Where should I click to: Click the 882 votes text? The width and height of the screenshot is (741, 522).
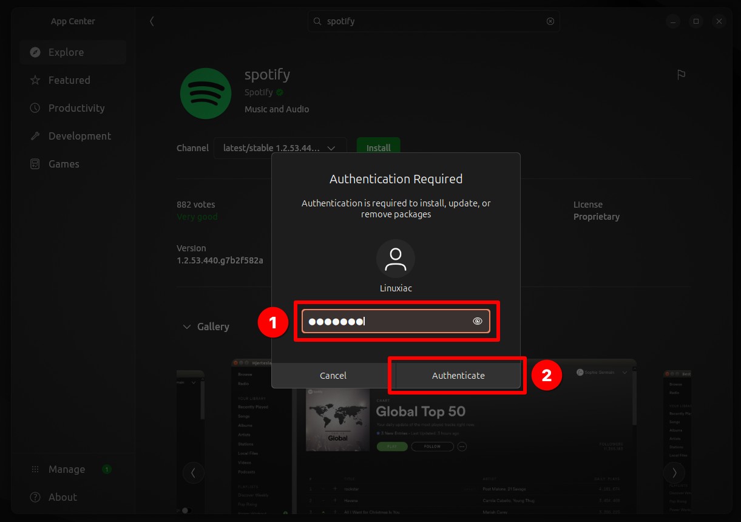[x=196, y=205]
